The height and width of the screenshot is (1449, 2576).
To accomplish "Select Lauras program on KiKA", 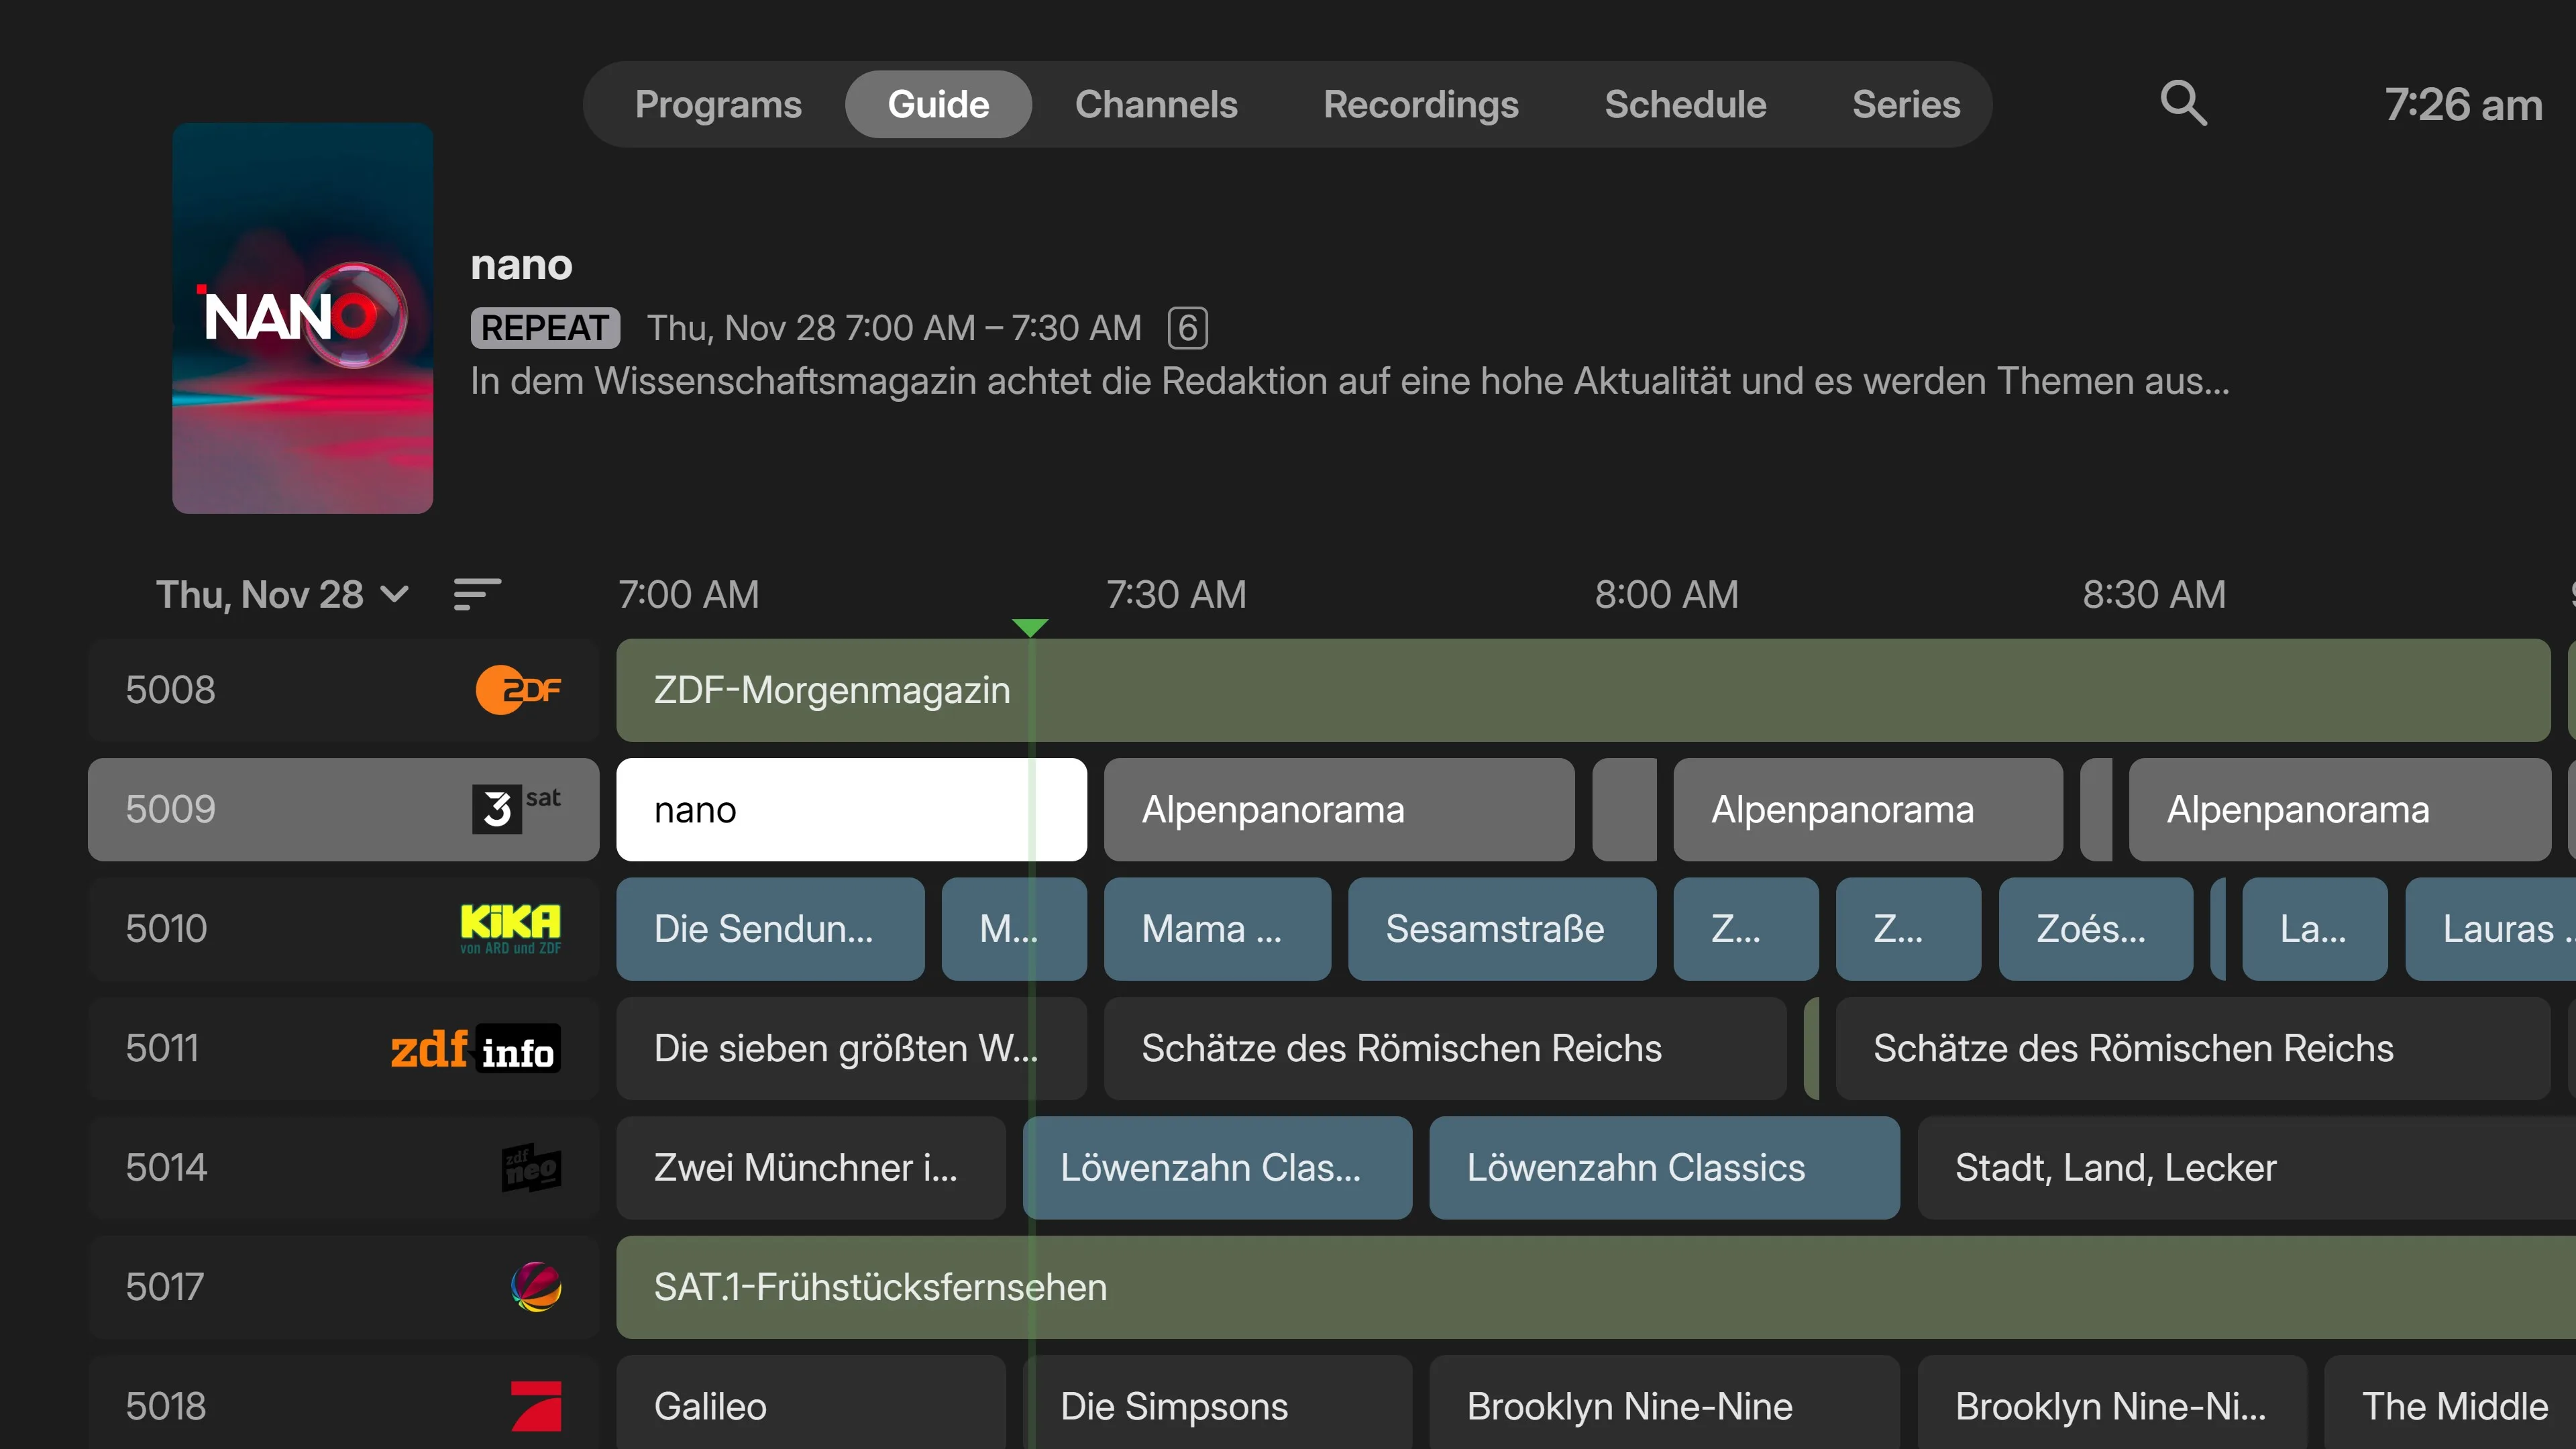I will (2490, 928).
